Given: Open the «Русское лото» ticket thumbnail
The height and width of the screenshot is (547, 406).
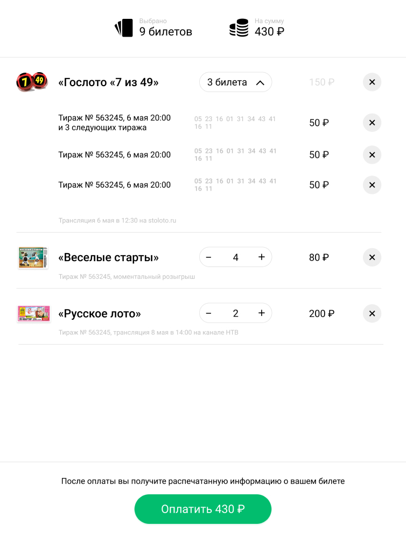Looking at the screenshot, I should 33,313.
